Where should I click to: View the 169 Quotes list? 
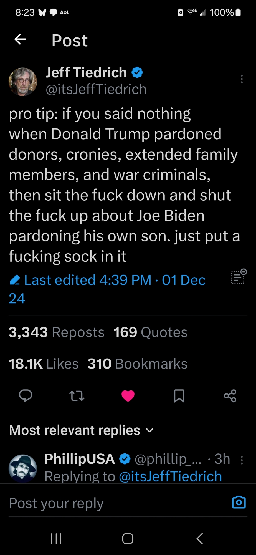click(150, 332)
